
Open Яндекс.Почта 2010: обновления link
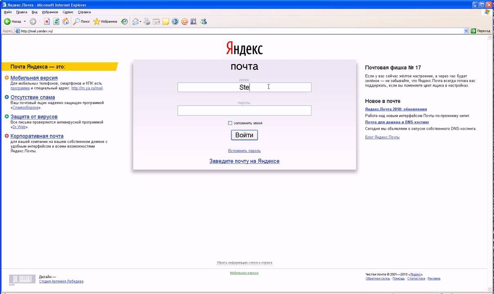tap(396, 109)
